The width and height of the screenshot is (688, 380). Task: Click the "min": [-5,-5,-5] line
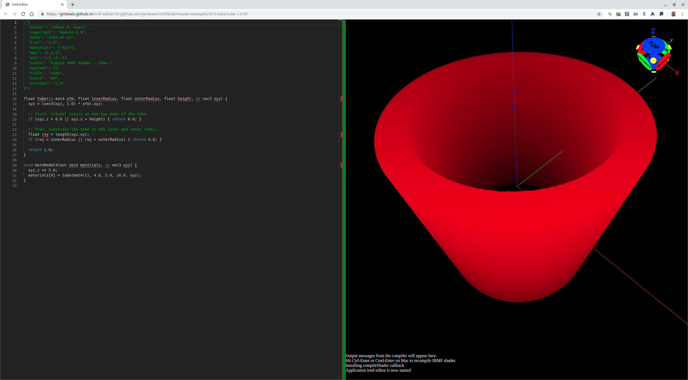pyautogui.click(x=48, y=58)
